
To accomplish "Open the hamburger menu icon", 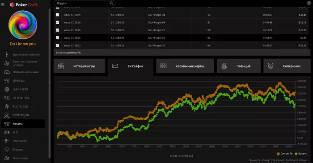I will 3,5.
